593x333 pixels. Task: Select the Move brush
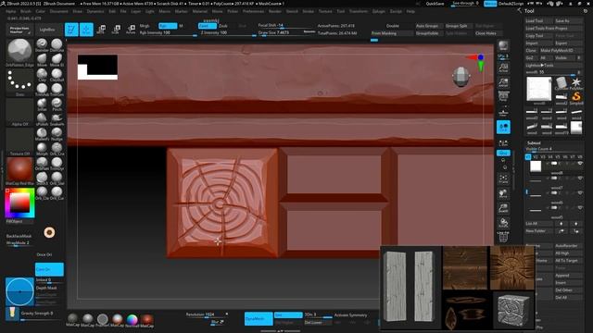tap(42, 59)
